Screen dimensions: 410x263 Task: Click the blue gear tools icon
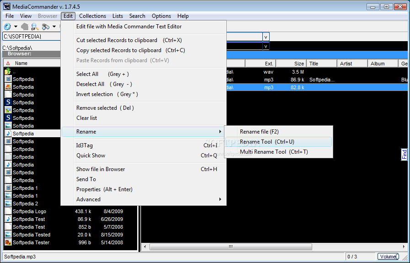click(x=7, y=27)
